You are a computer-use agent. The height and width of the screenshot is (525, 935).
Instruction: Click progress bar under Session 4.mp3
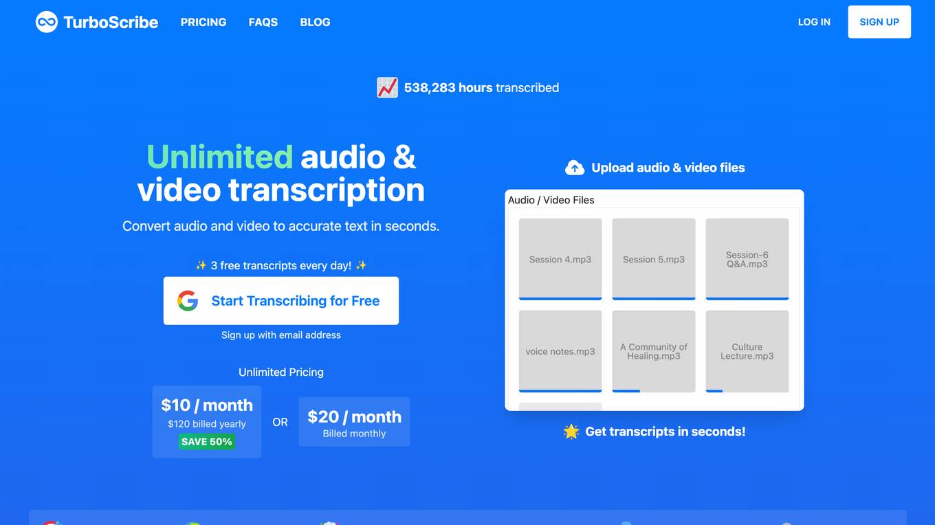(560, 299)
